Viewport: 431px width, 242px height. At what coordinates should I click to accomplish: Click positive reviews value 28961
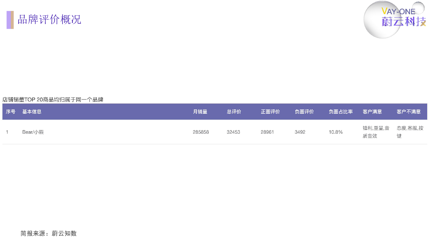pos(267,132)
